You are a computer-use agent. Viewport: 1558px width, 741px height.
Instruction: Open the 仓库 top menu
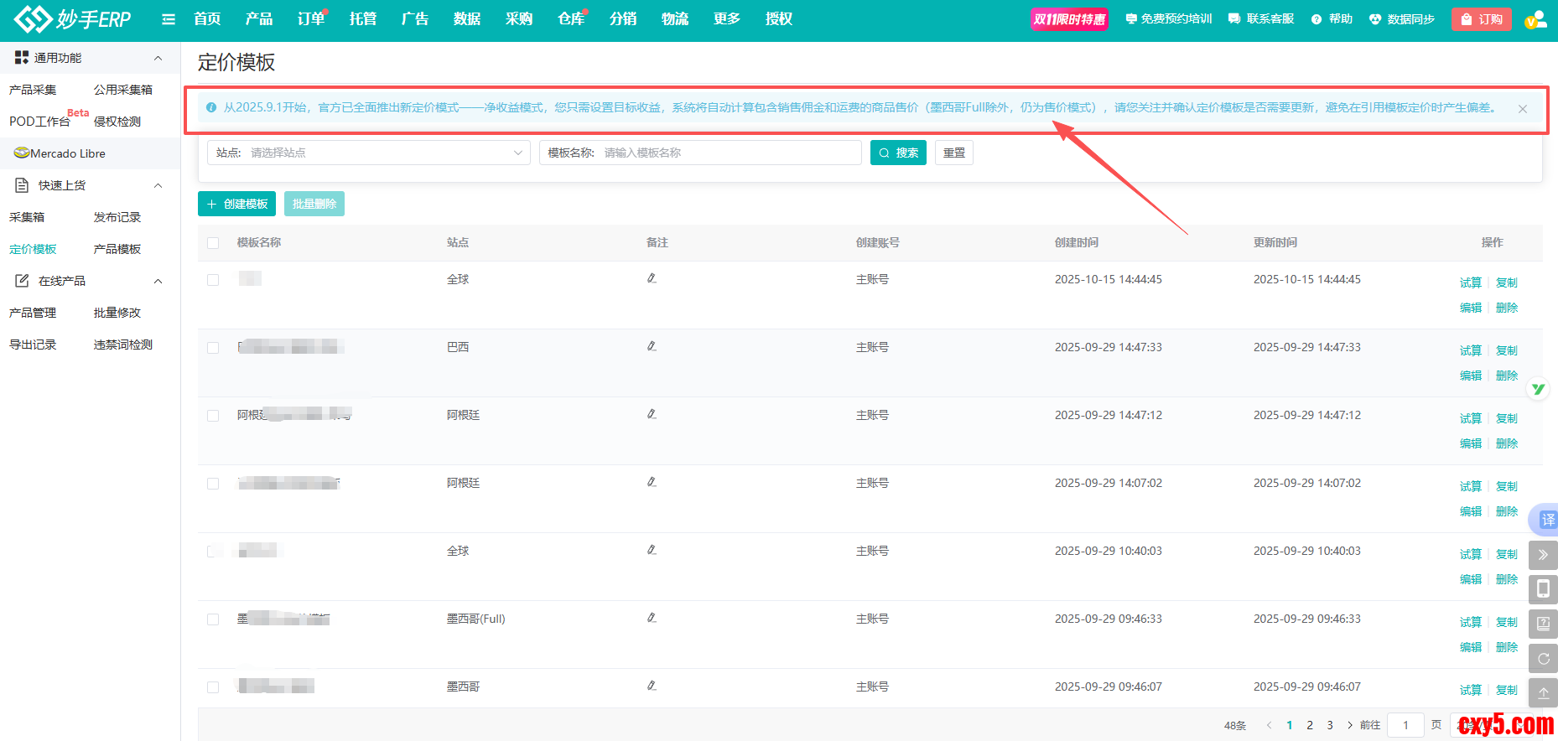(570, 19)
